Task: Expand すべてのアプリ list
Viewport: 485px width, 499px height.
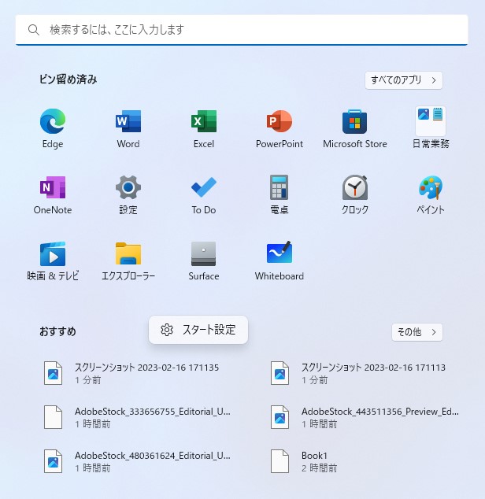Action: coord(403,80)
